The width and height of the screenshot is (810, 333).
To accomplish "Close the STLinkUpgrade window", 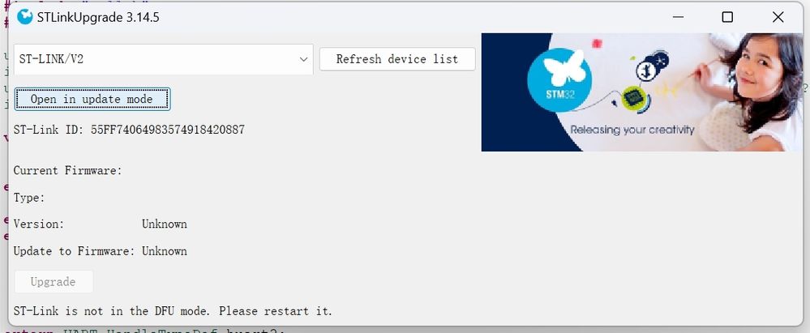I will (x=778, y=17).
